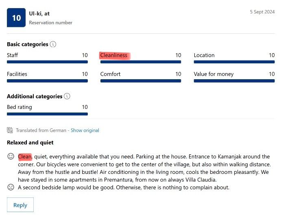Click the review date 5 Sept 2024
Screen dimensions: 283x221
click(x=262, y=12)
